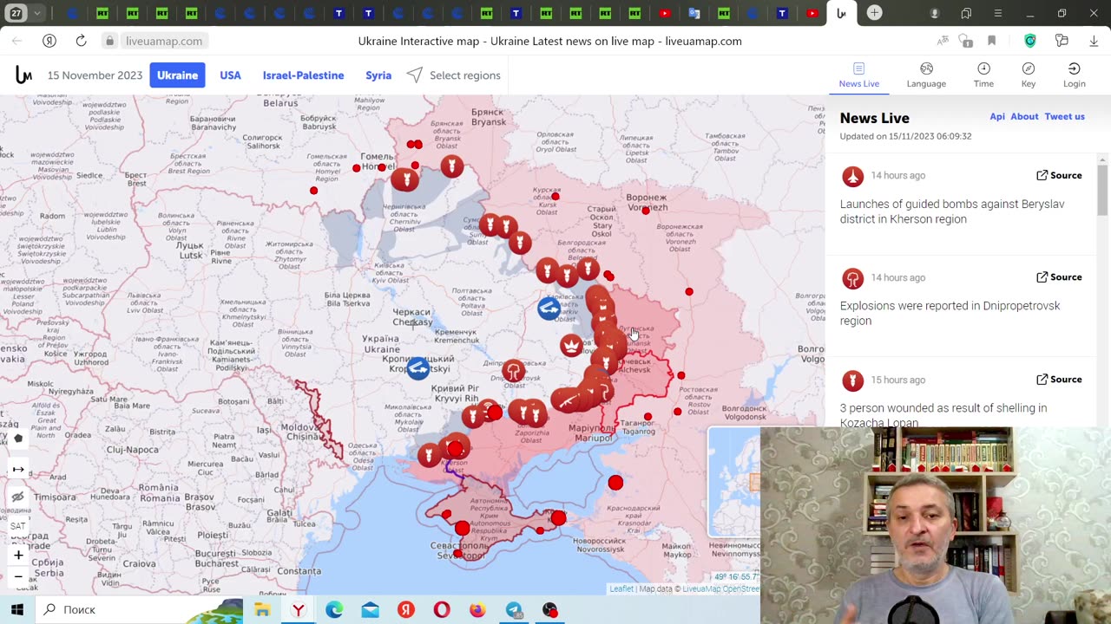Open the Mail app from the taskbar
1111x624 pixels.
371,610
